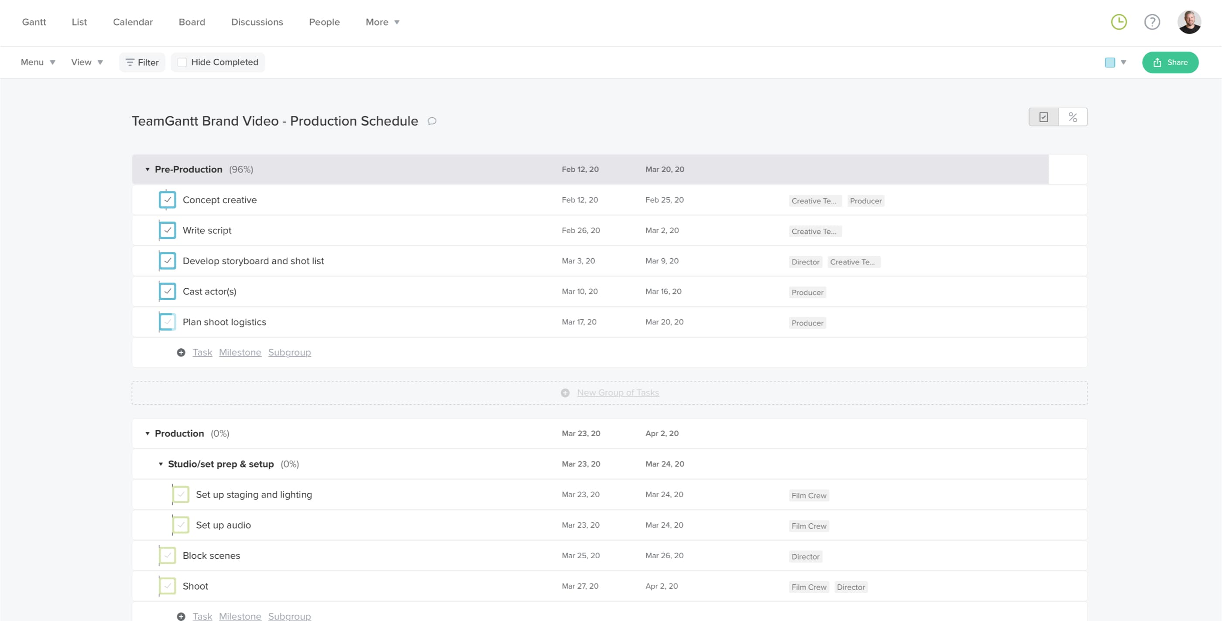Viewport: 1222px width, 621px height.
Task: Open the help question mark icon
Action: pyautogui.click(x=1152, y=22)
